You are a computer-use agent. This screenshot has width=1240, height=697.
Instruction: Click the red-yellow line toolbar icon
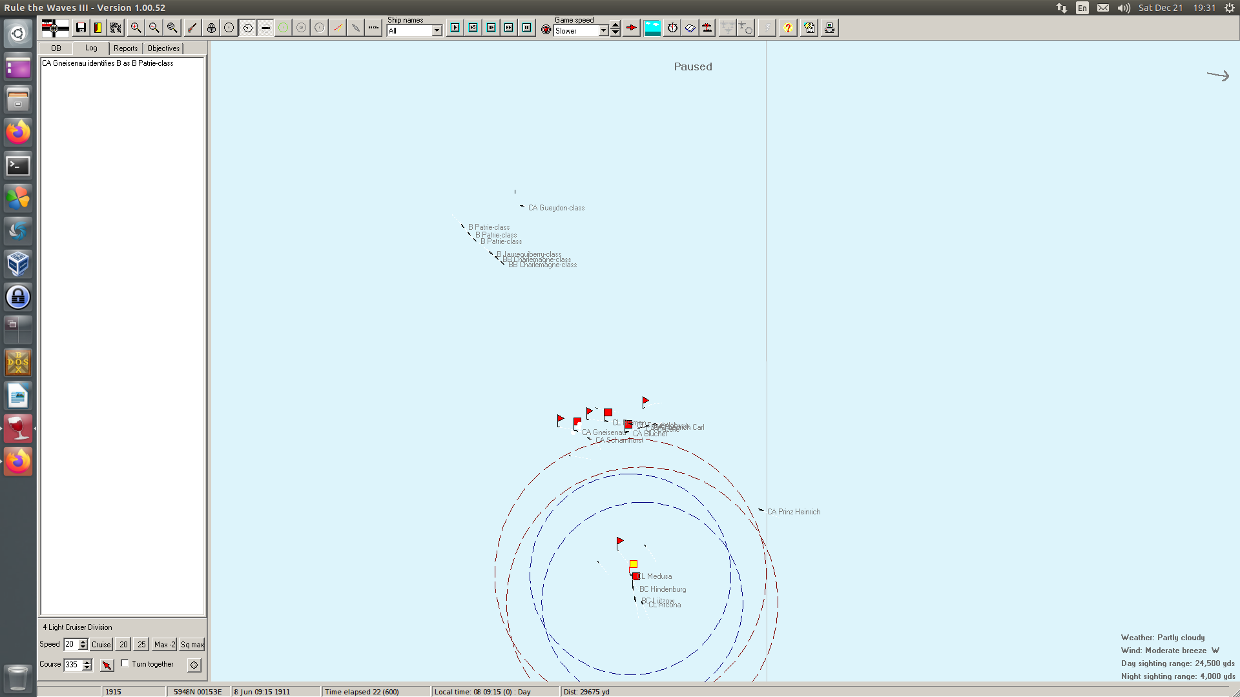338,28
